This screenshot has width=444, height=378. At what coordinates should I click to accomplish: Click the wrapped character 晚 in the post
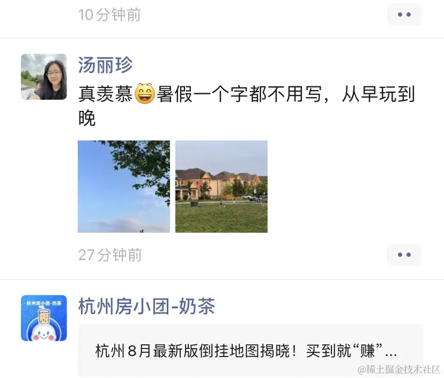tap(87, 118)
